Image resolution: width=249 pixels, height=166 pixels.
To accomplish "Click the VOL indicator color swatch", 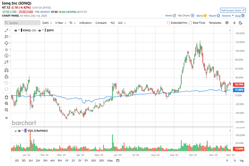I will [x=26, y=131].
